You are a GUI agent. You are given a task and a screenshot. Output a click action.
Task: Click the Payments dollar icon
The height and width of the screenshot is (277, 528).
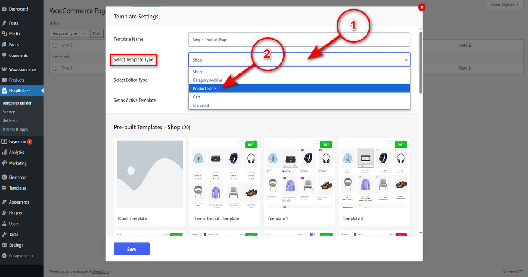(x=4, y=142)
